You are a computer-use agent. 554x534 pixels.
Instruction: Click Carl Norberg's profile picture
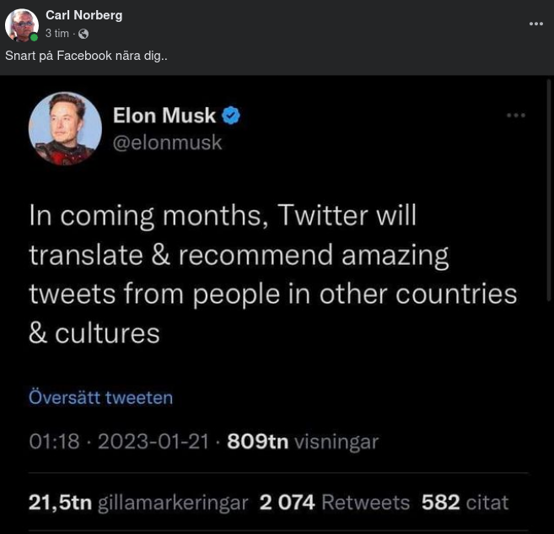pyautogui.click(x=21, y=25)
